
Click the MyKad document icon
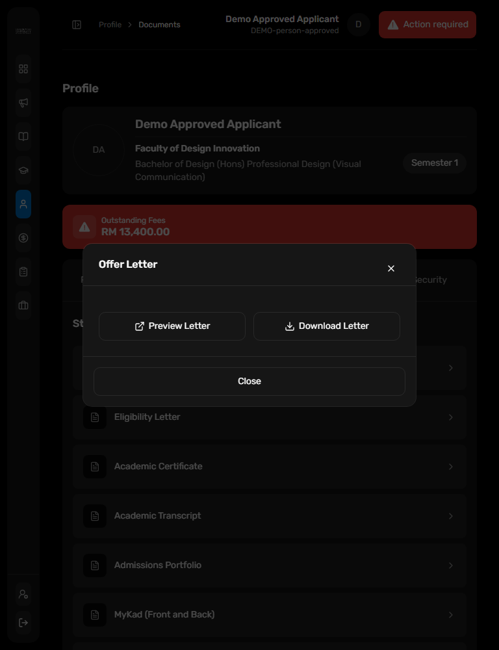pos(95,614)
